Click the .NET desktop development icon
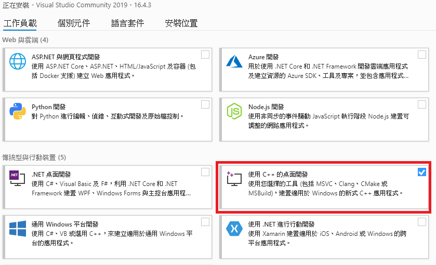 click(x=18, y=178)
